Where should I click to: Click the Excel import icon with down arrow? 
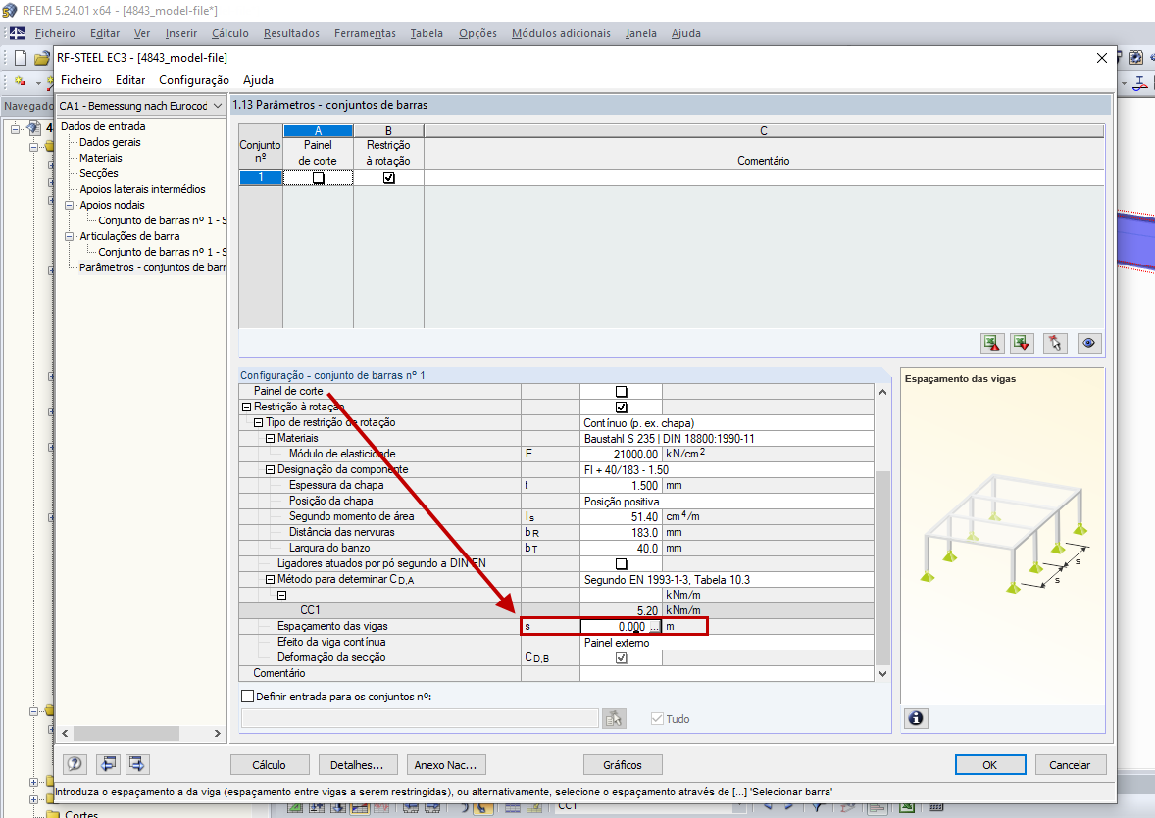pyautogui.click(x=1022, y=343)
